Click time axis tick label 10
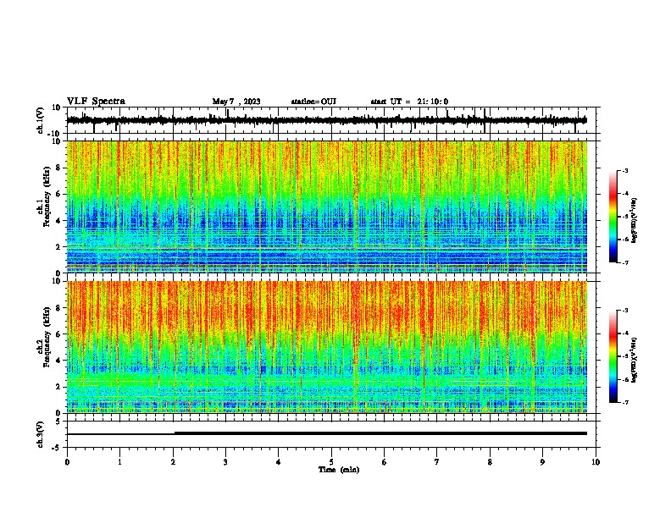 [x=596, y=462]
